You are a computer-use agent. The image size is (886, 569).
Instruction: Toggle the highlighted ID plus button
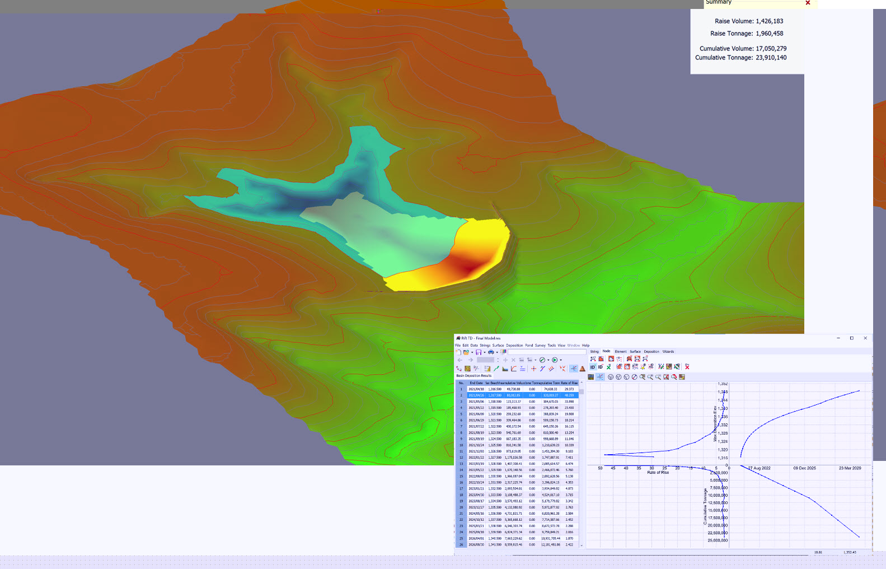coord(592,367)
